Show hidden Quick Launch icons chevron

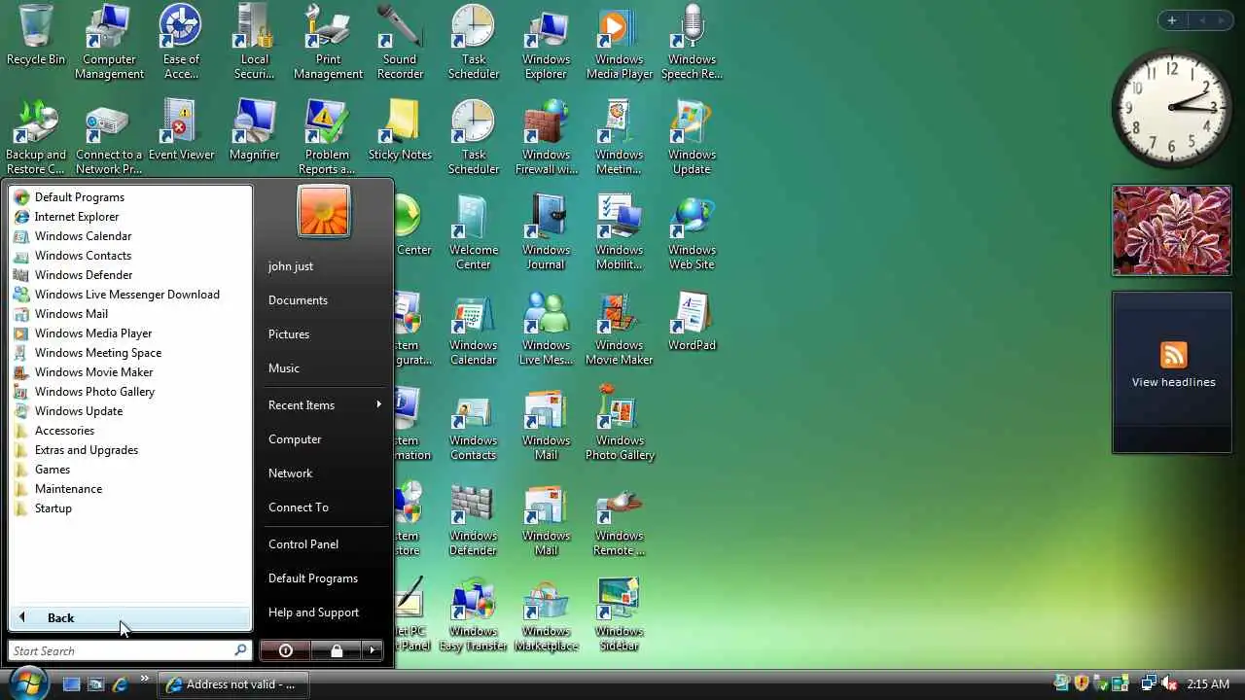pos(145,679)
